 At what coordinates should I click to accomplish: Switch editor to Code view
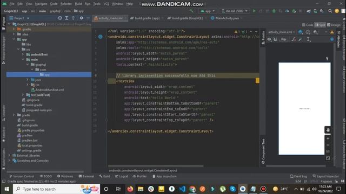[308, 25]
